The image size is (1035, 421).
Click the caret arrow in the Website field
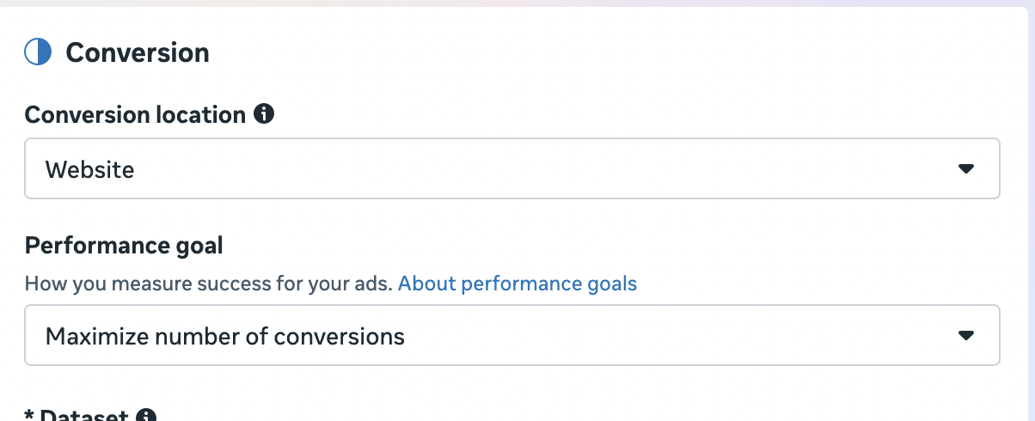click(x=965, y=169)
